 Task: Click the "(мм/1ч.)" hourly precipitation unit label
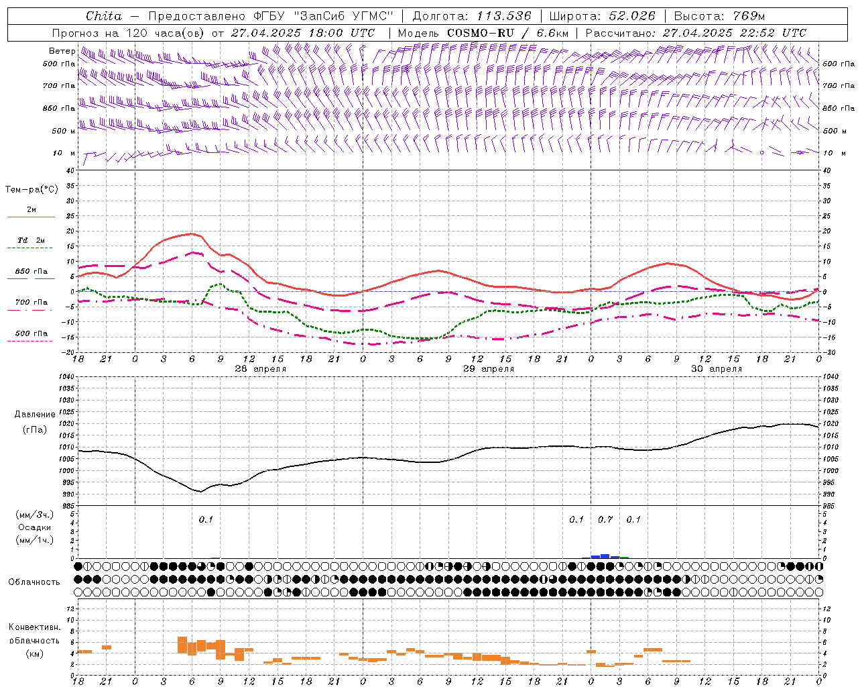pos(35,540)
